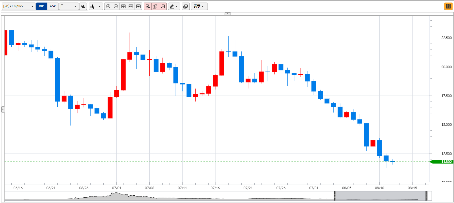Click the 22.500 price axis label
The width and height of the screenshot is (454, 203).
coord(446,38)
